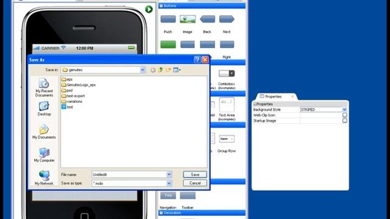Click the Startup Image property value cell
The width and height of the screenshot is (390, 219).
(321, 120)
